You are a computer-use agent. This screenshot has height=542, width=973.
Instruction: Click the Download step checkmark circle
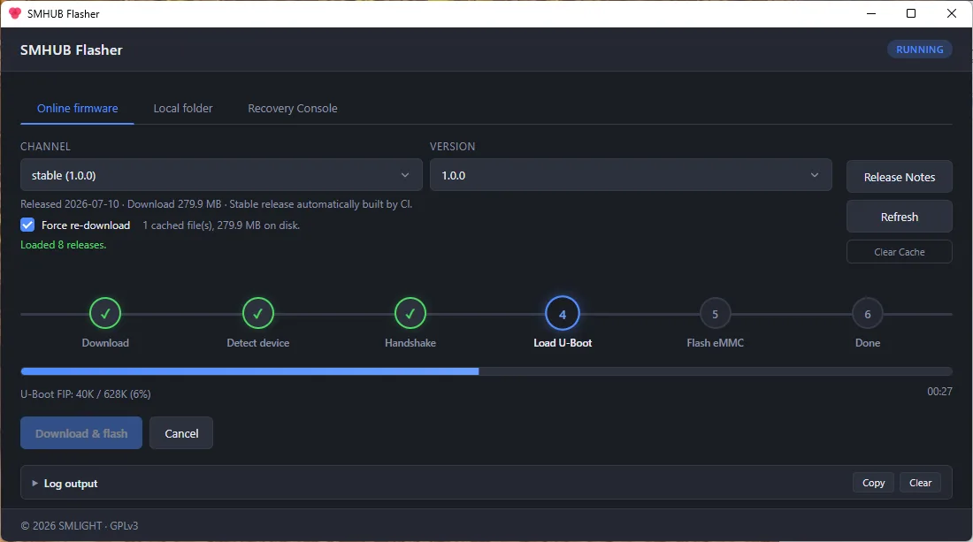[x=105, y=314]
